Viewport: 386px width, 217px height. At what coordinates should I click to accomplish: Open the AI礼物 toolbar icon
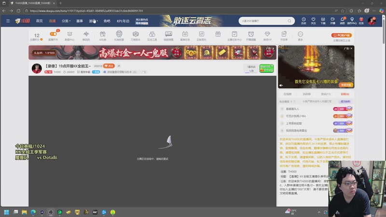pos(103,36)
